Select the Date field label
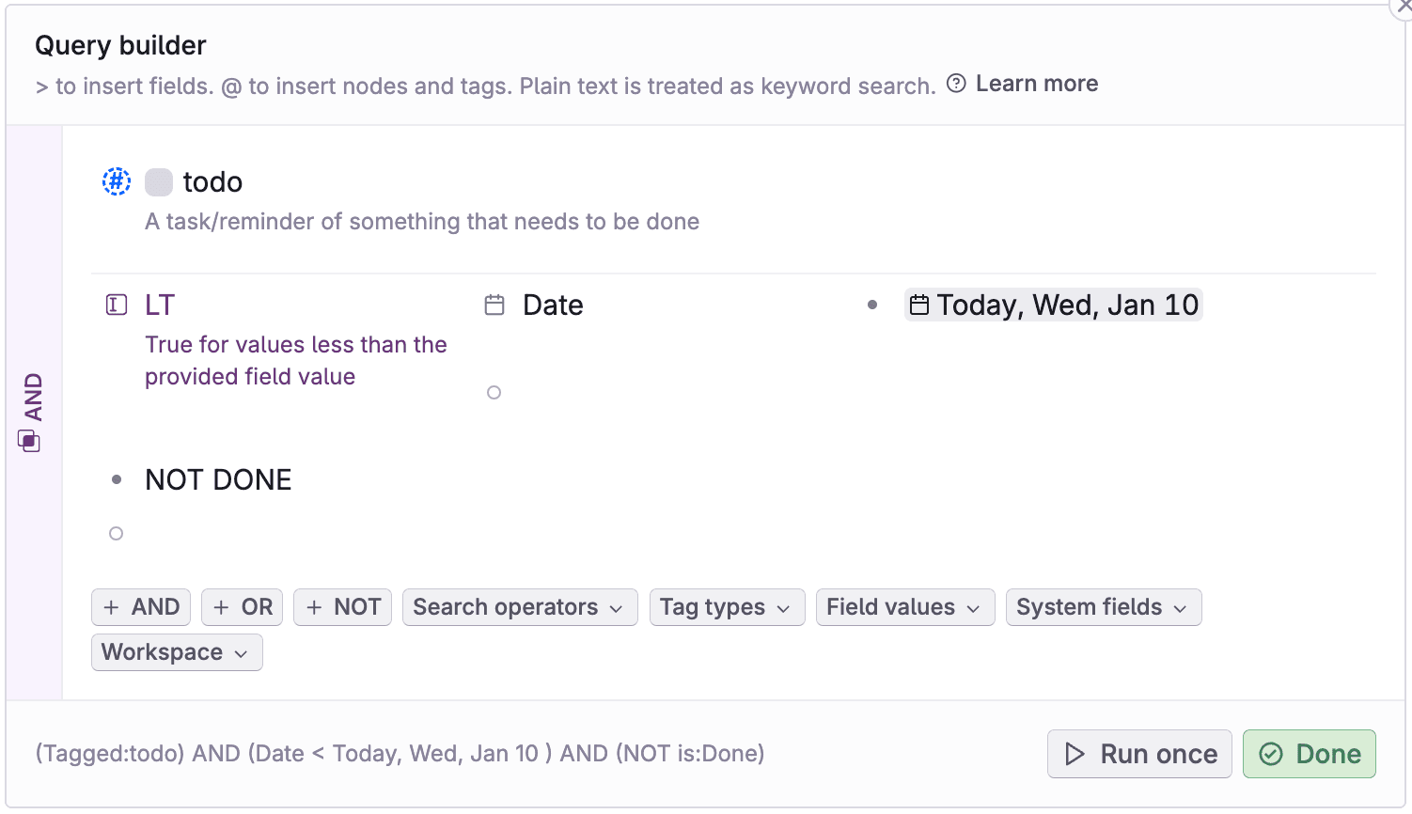This screenshot has width=1412, height=814. coord(553,305)
